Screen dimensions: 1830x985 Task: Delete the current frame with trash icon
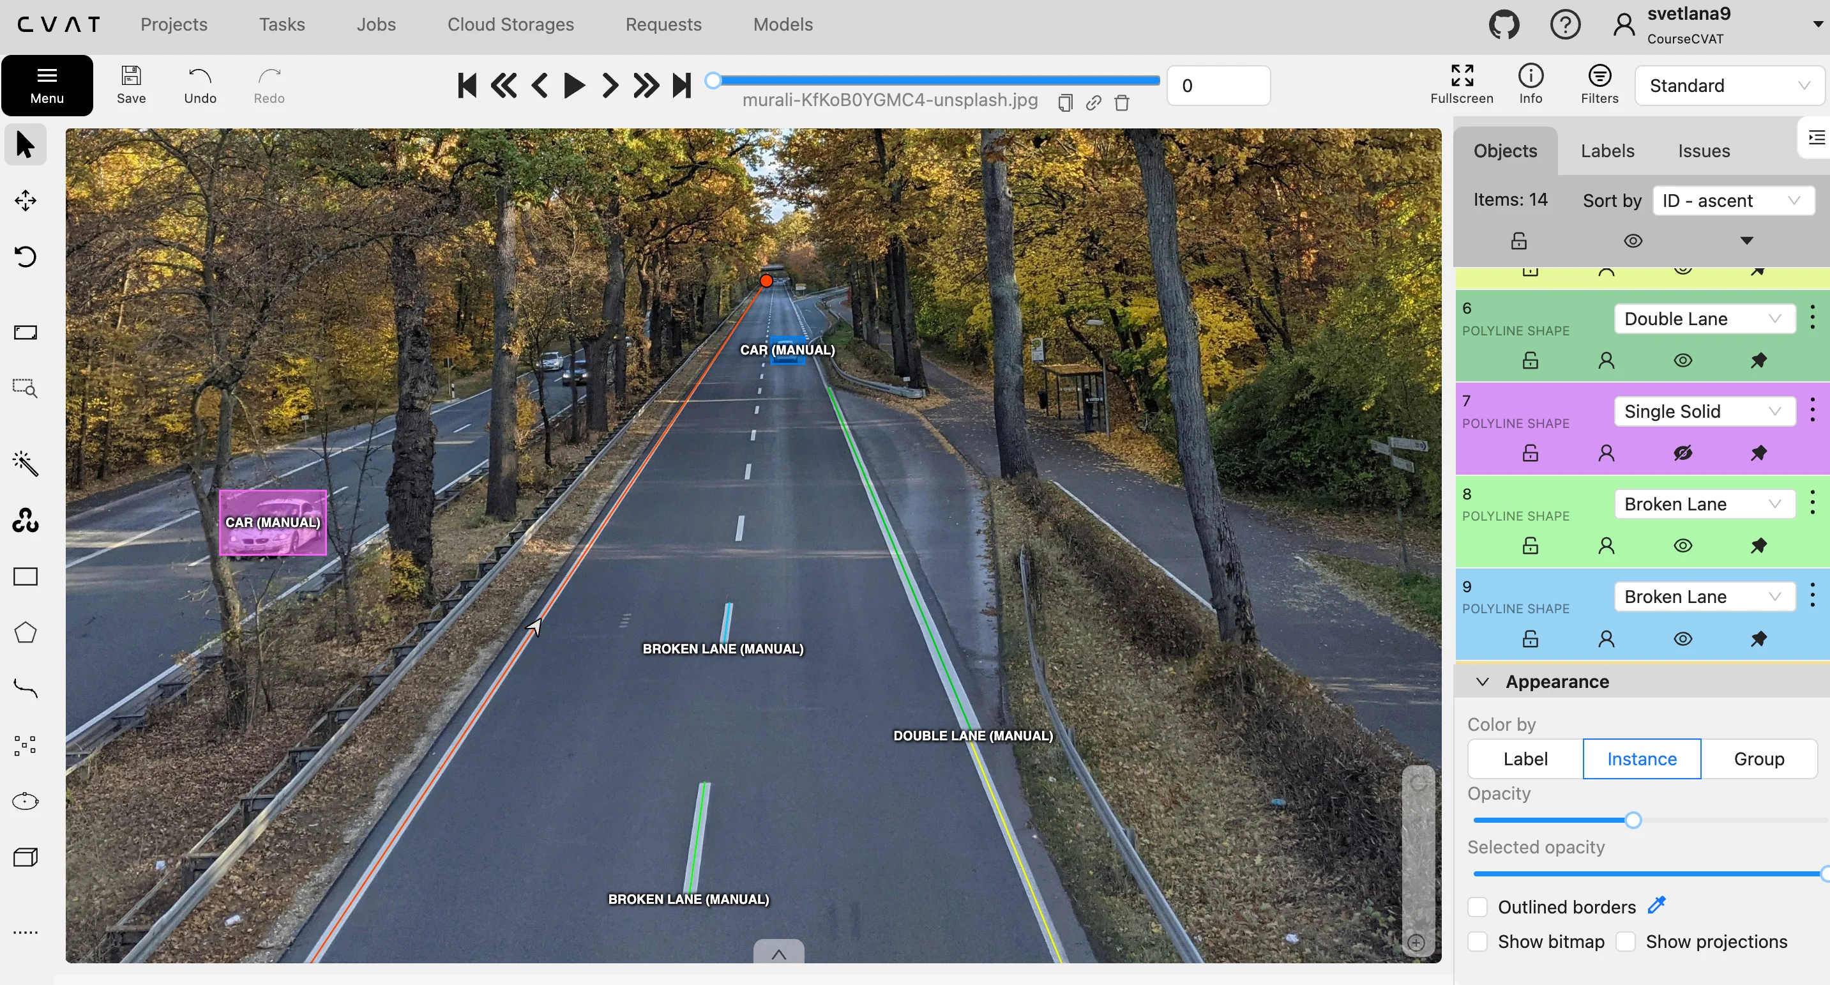[x=1122, y=103]
